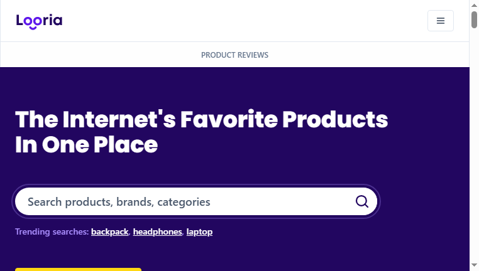Click the blank area left of Product Reviews
The width and height of the screenshot is (479, 271).
point(101,55)
